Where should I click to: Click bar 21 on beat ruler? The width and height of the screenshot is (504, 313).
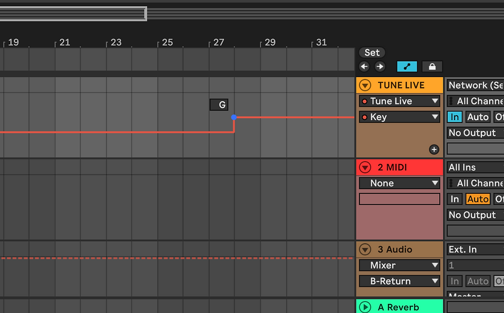(65, 43)
